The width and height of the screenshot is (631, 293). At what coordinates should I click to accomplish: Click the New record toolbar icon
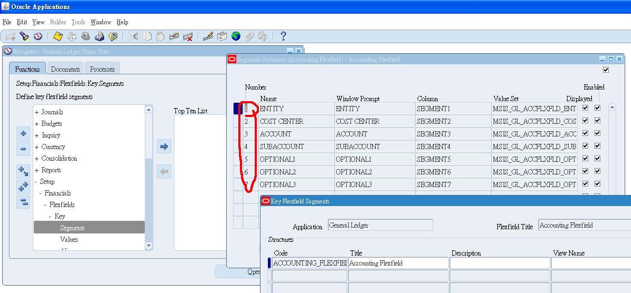click(11, 36)
